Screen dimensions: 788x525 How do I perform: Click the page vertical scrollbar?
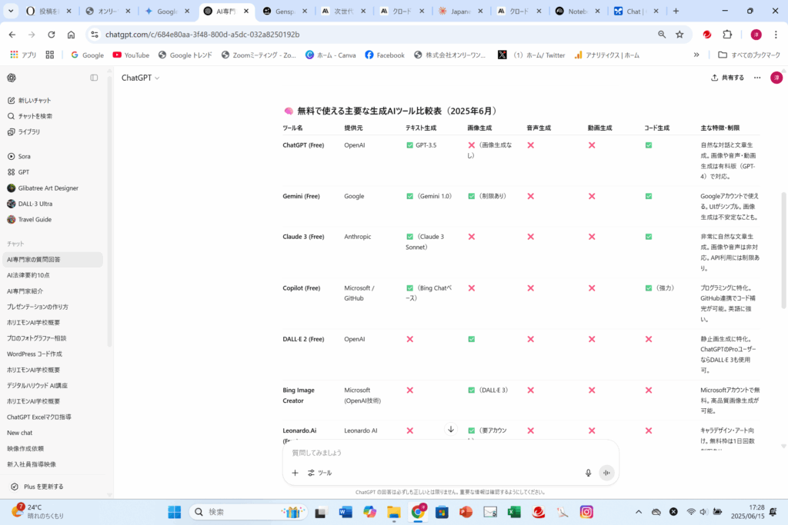(x=783, y=251)
